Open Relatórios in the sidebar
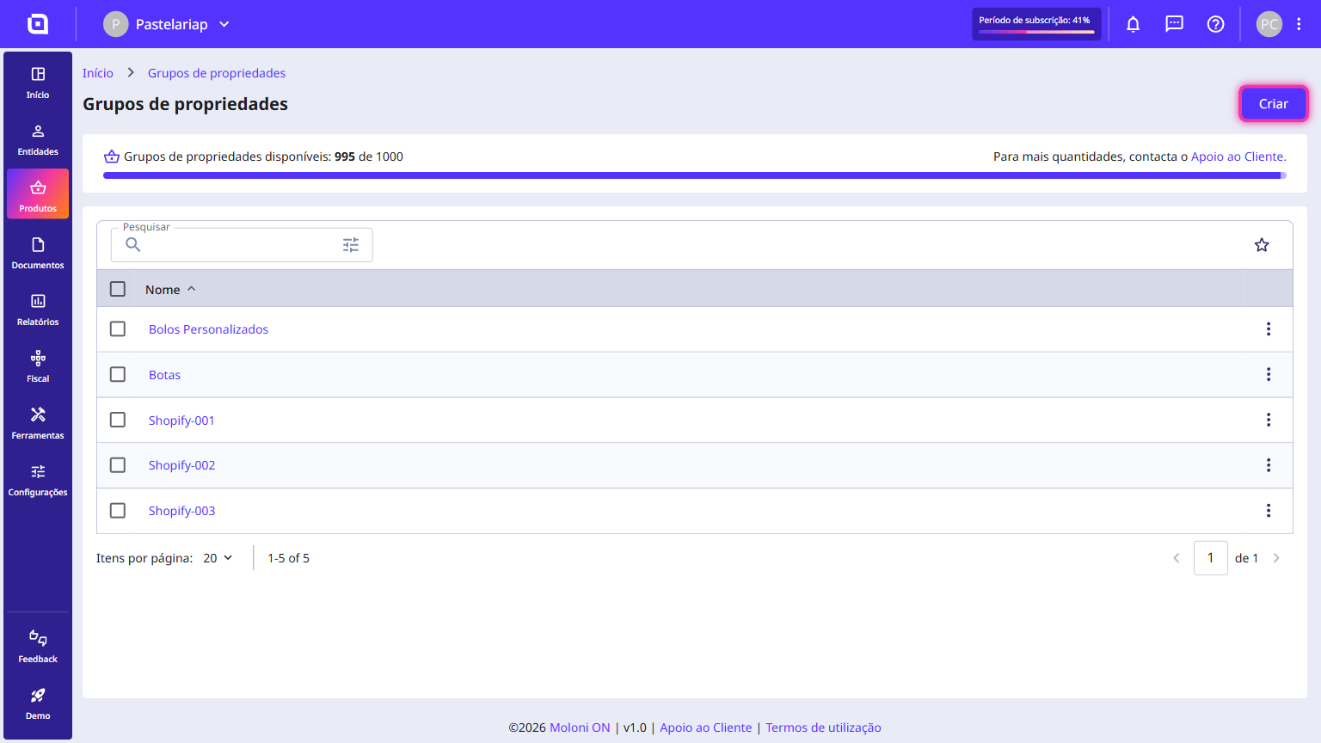1321x743 pixels. click(38, 310)
